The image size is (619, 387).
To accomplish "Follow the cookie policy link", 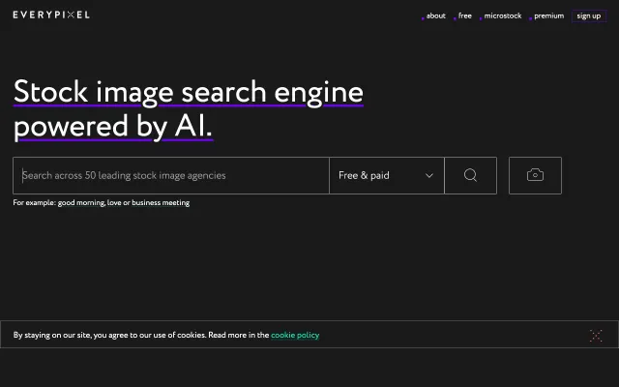I will tap(295, 335).
